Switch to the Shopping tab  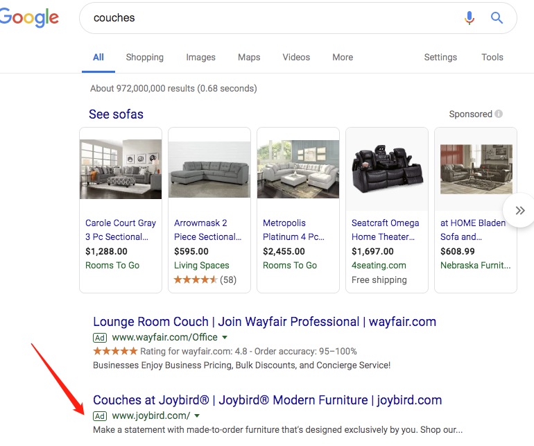pos(145,58)
